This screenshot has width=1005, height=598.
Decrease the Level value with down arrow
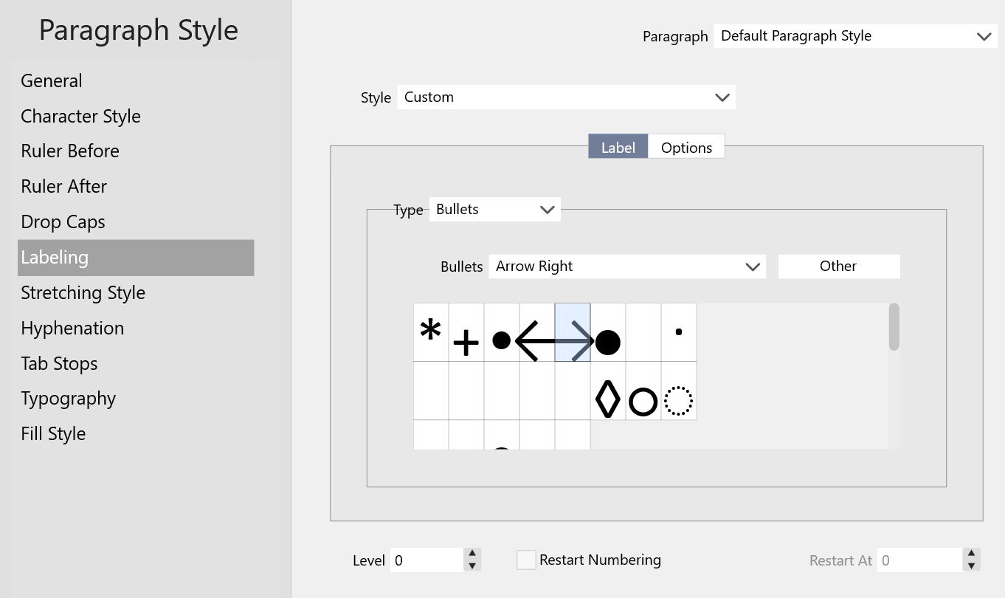tap(472, 566)
